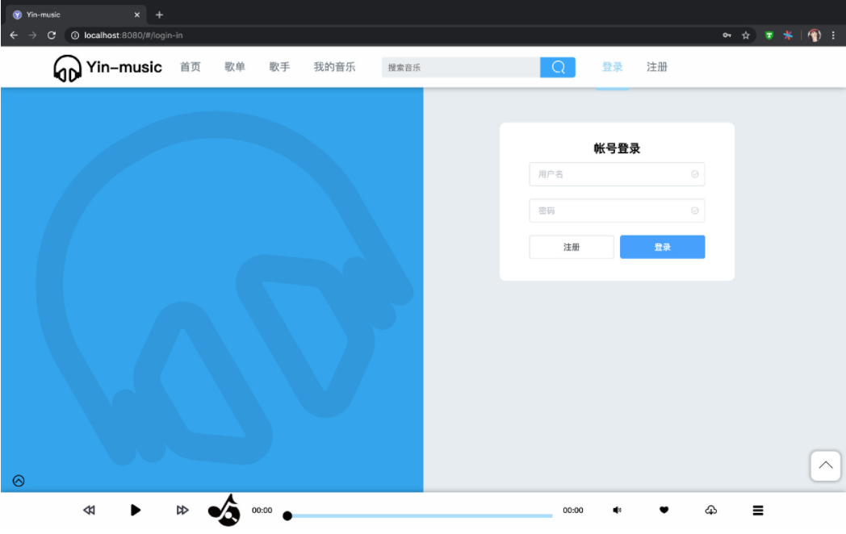Click the 注册 button in login form
The height and width of the screenshot is (534, 846).
tap(572, 247)
